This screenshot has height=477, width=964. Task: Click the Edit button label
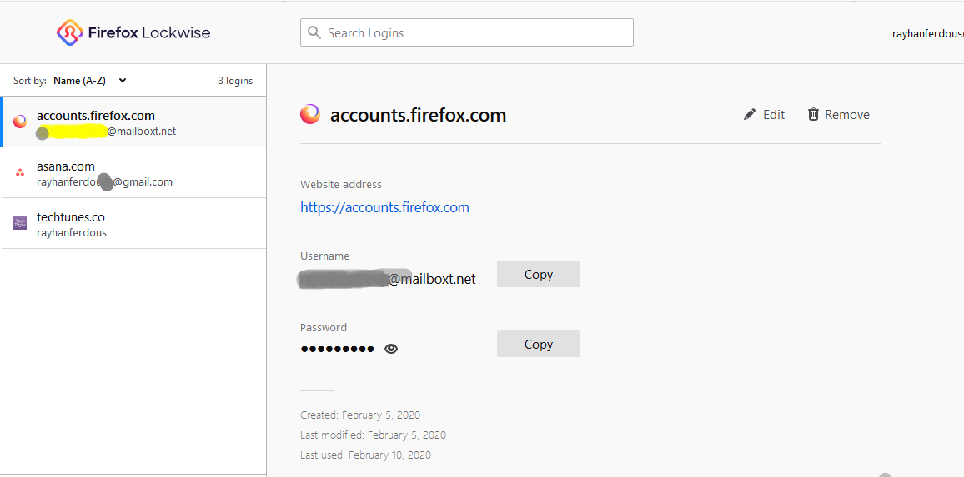(774, 115)
